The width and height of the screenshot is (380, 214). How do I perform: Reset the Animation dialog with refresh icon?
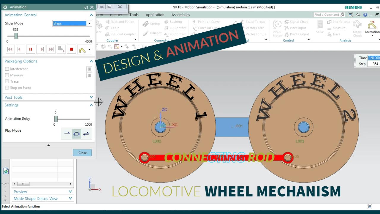coord(86,7)
